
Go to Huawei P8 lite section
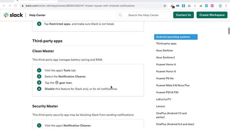click(x=165, y=78)
